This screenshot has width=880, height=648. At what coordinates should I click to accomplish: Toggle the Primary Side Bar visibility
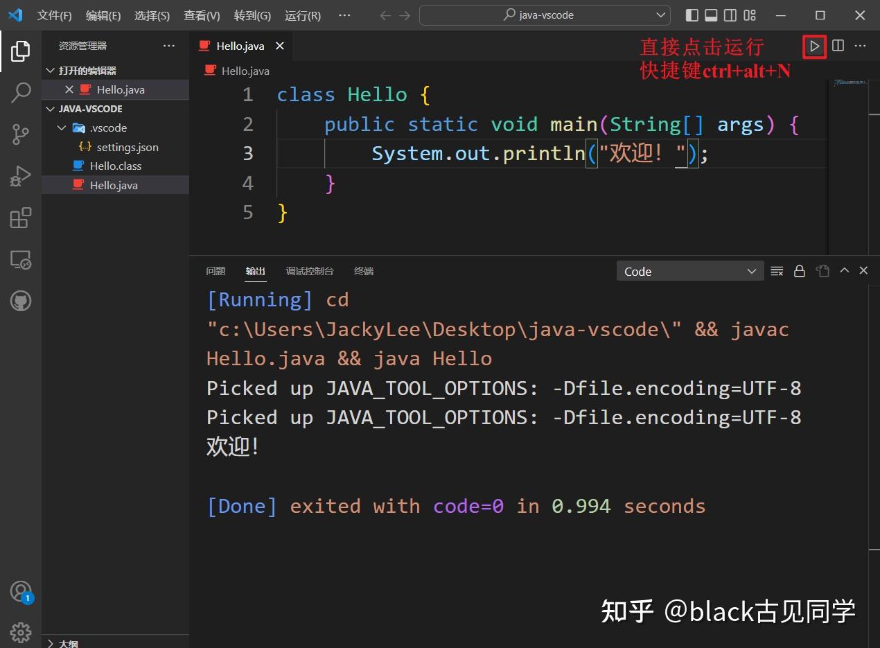(691, 15)
